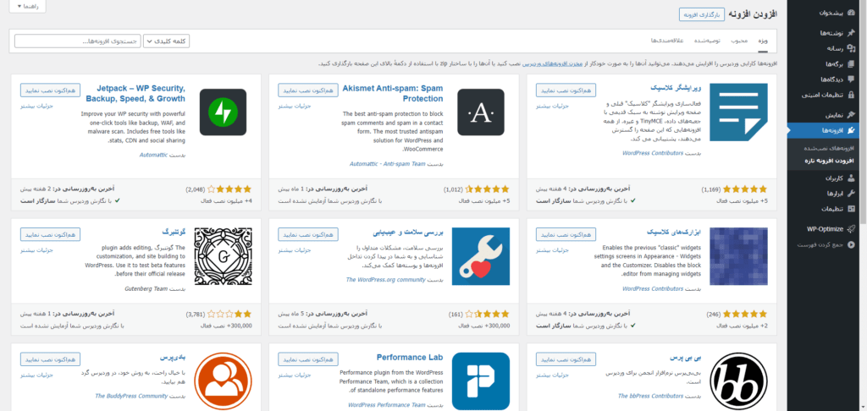Install Akismet Anti-spam now
This screenshot has width=867, height=411.
coord(308,90)
